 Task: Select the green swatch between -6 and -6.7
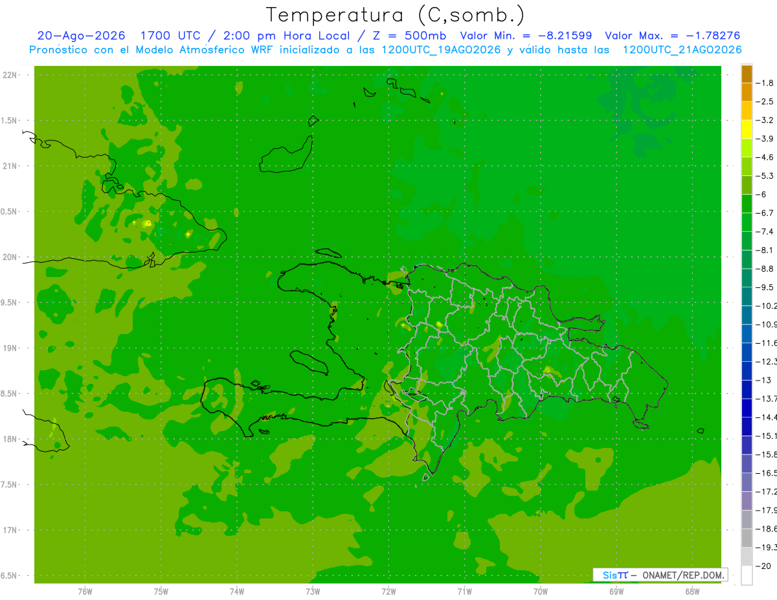[x=747, y=204]
